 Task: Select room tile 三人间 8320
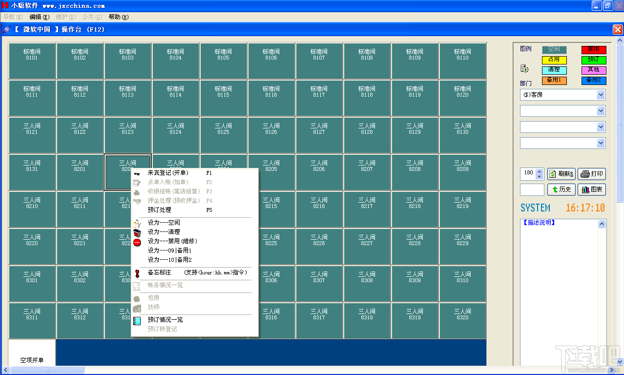pyautogui.click(x=463, y=321)
